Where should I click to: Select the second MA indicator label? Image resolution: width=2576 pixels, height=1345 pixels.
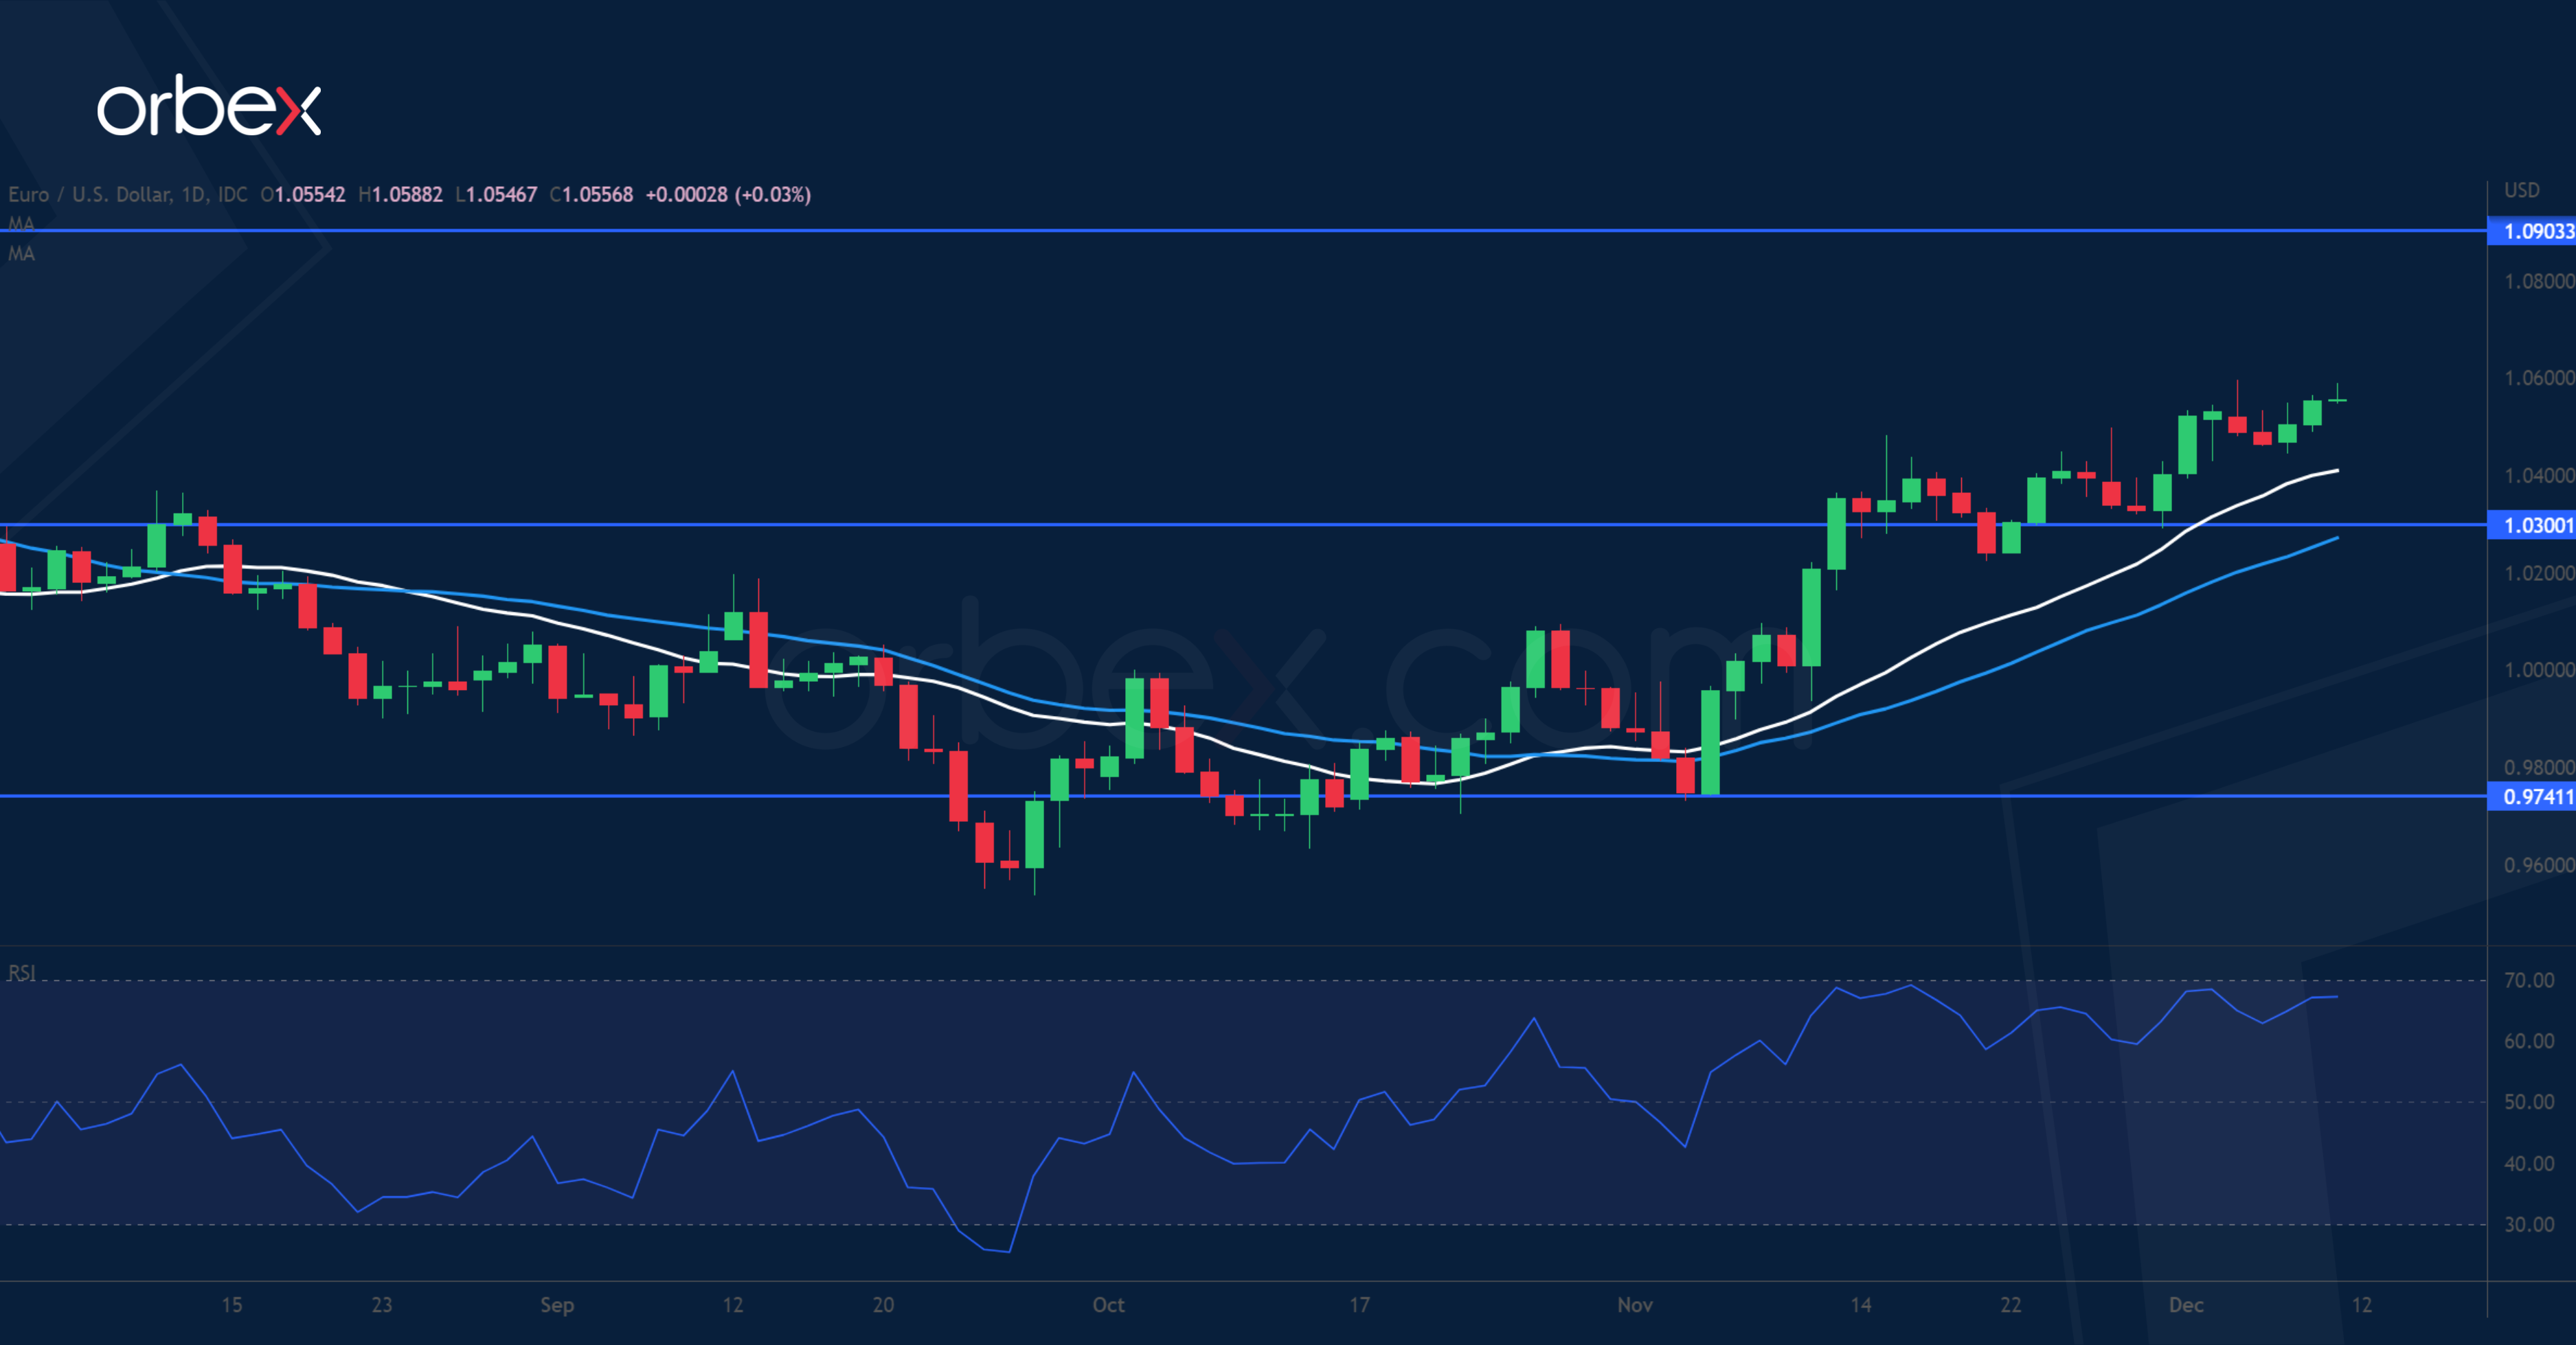click(x=21, y=254)
